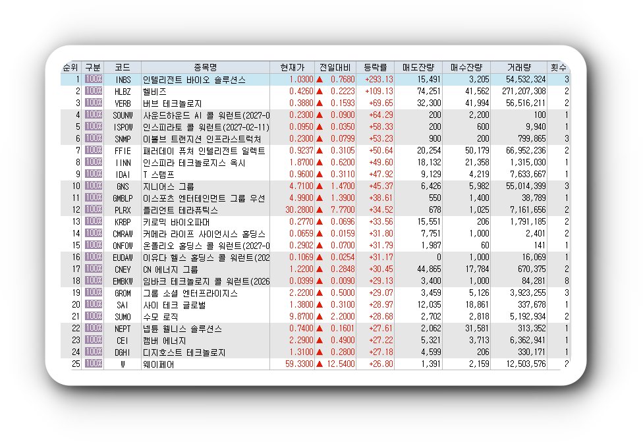
Task: Click the 매도잔량 column header
Action: 418,68
